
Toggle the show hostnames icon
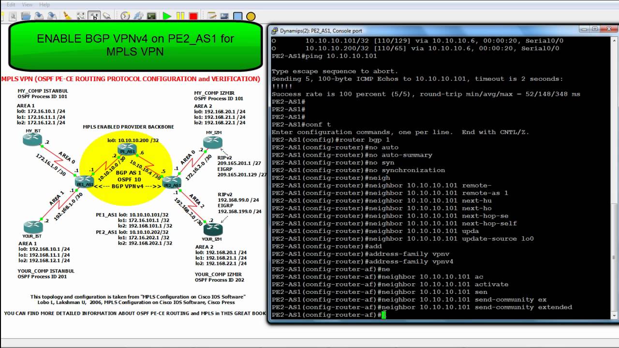[x=94, y=16]
